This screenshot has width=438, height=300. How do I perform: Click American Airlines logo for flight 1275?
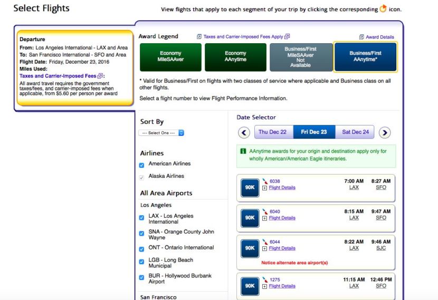[x=265, y=279]
